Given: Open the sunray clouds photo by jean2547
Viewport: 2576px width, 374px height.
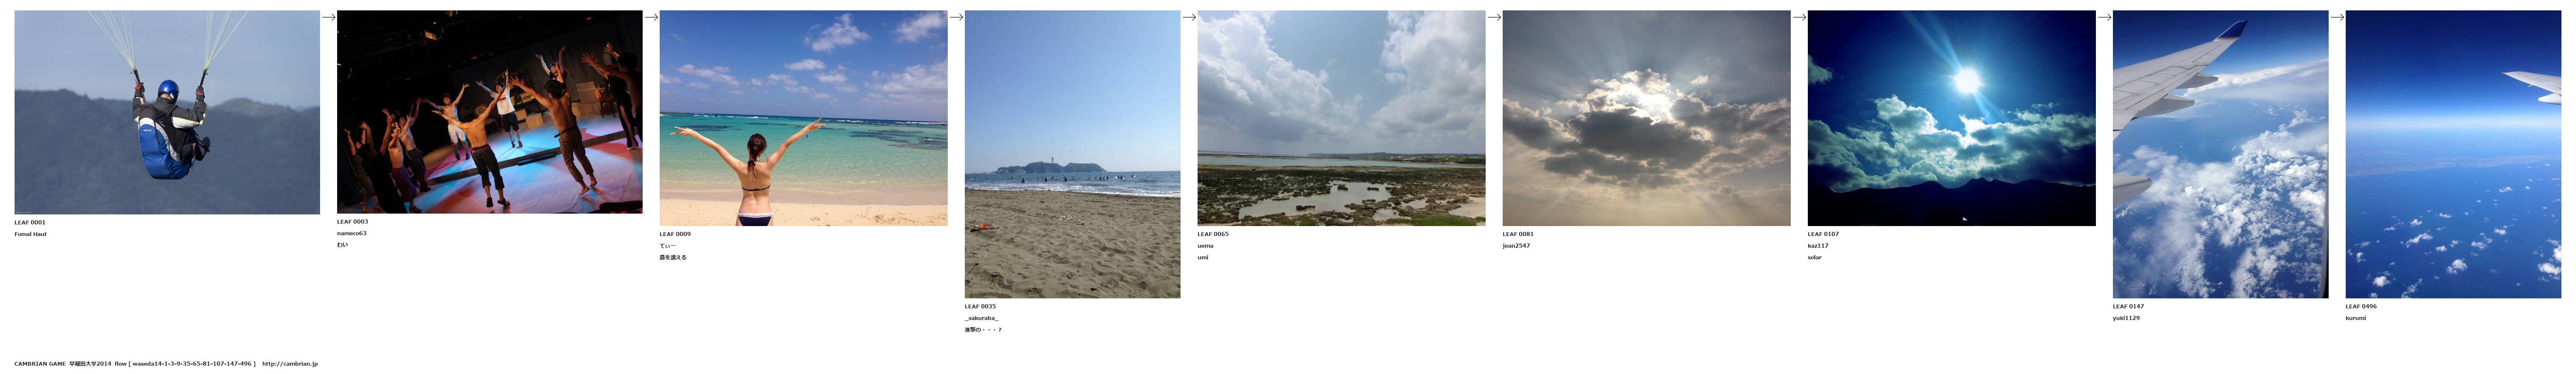Looking at the screenshot, I should point(1646,118).
